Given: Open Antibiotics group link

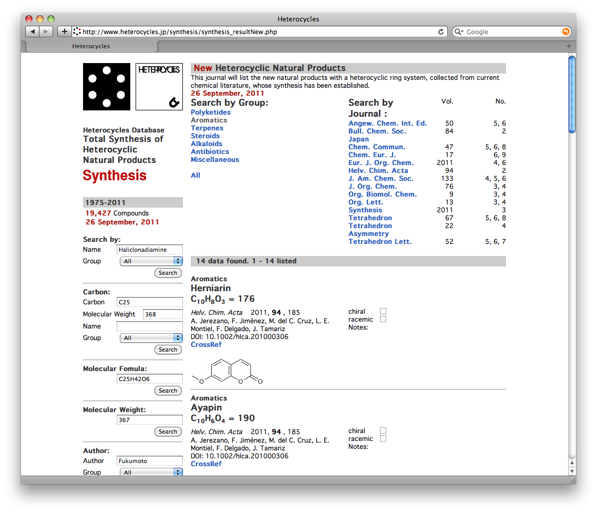Looking at the screenshot, I should coord(210,151).
